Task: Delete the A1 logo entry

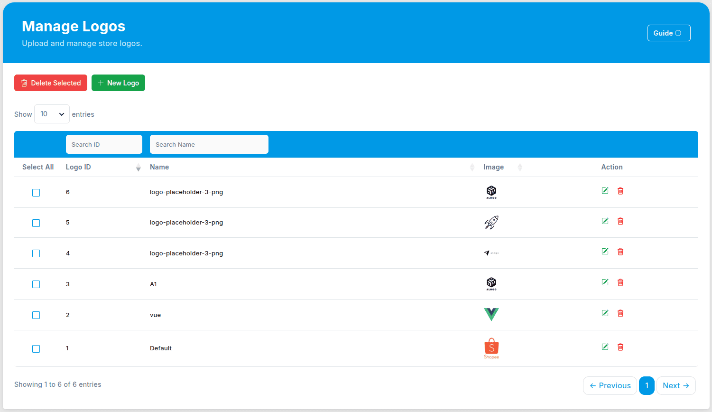Action: (620, 282)
